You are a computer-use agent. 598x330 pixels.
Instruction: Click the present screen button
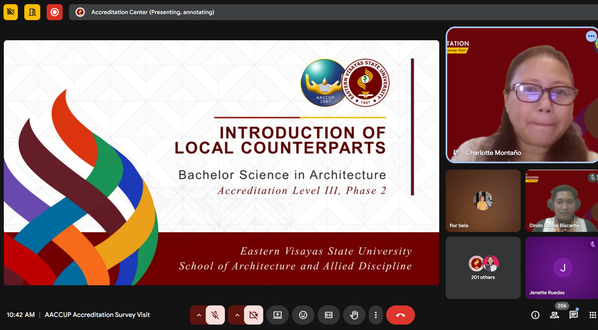tap(277, 315)
